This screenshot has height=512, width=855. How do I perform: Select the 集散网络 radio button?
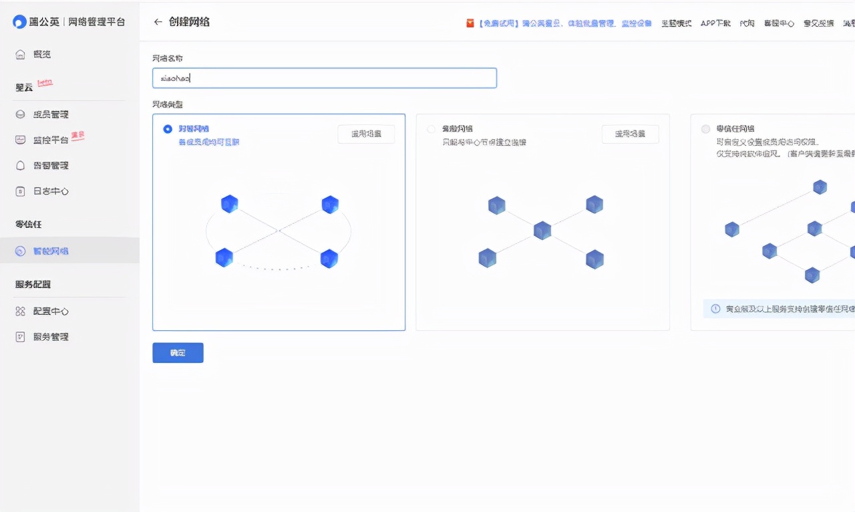pos(431,129)
